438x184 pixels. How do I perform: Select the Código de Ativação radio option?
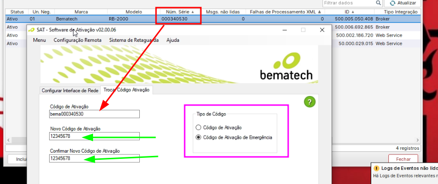click(x=198, y=127)
